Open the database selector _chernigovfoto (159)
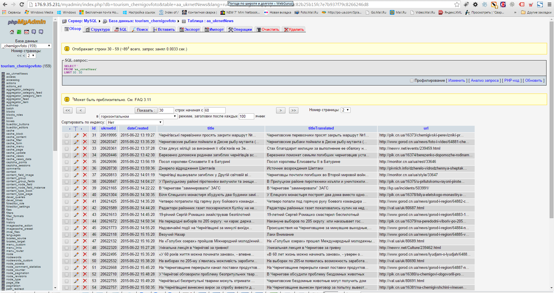Viewport: 554px width, 293px height. point(27,46)
